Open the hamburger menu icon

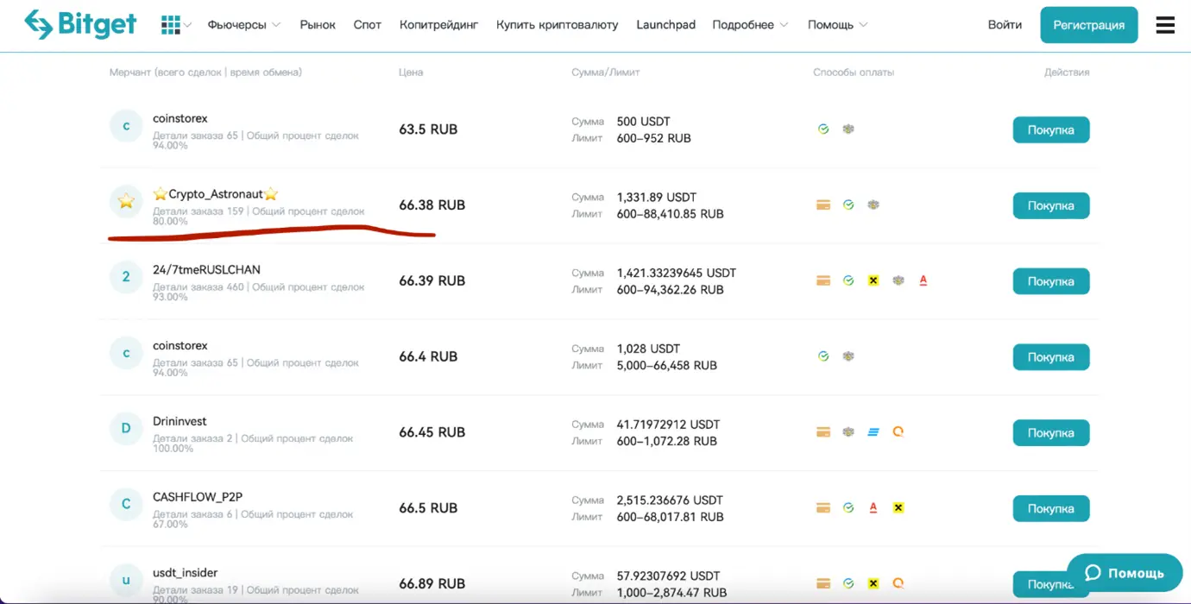click(1165, 25)
